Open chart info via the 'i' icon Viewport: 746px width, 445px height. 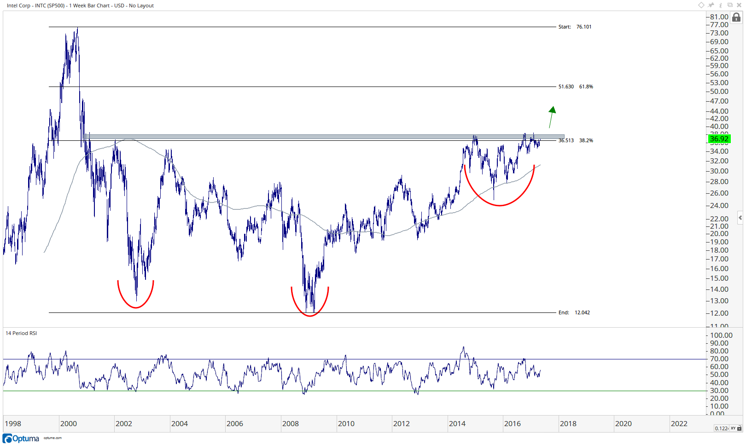721,5
